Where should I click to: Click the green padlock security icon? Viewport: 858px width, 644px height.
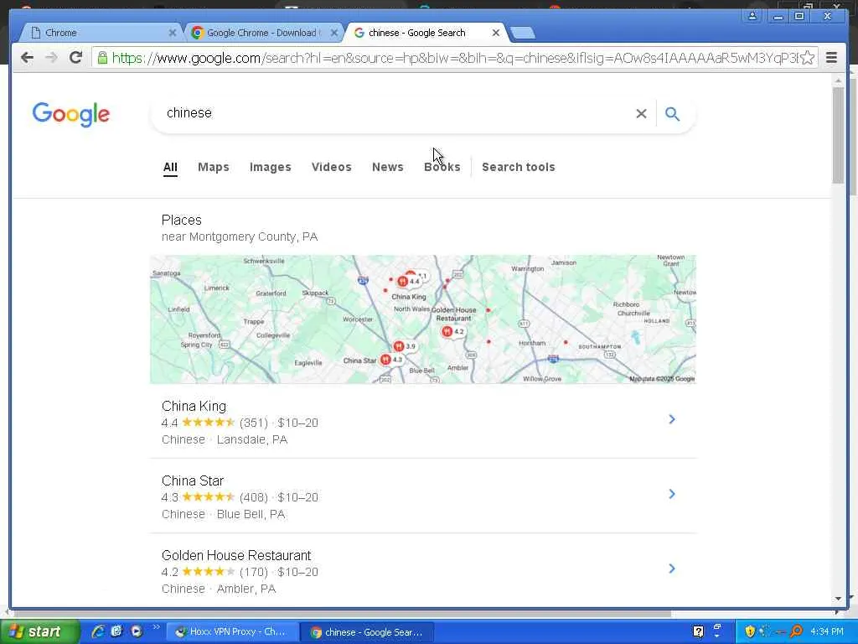pos(101,58)
